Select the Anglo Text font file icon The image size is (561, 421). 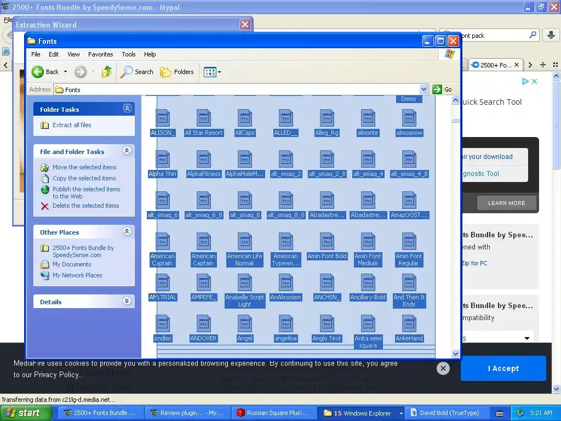[x=327, y=324]
